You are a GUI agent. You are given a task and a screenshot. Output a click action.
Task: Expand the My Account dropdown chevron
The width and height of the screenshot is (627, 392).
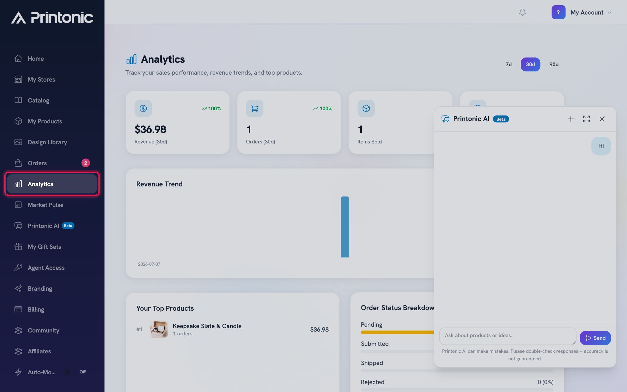(610, 12)
